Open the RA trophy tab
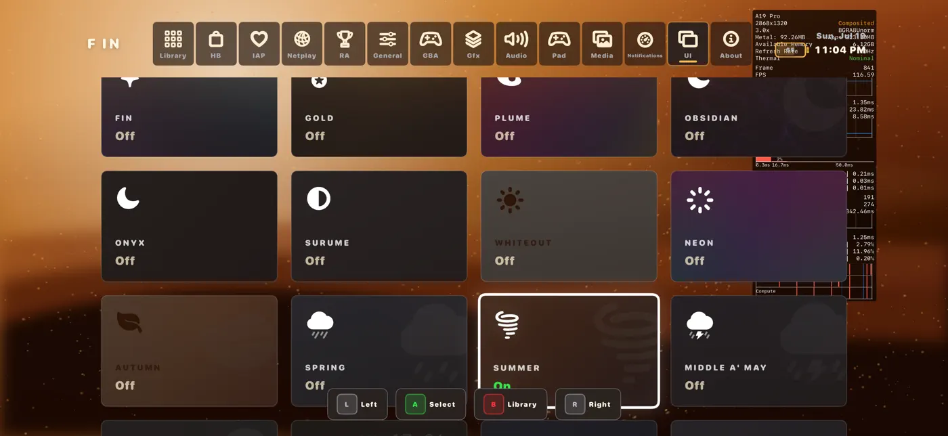The image size is (948, 436). click(x=345, y=44)
